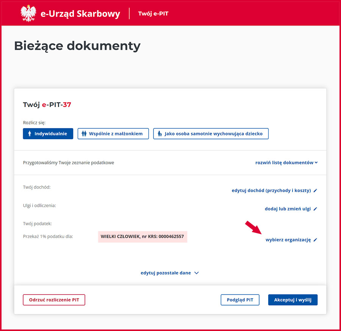Screen dimensions: 341x331
Task: Expand rozwiń listę dokumentów chevron
Action: [x=316, y=163]
